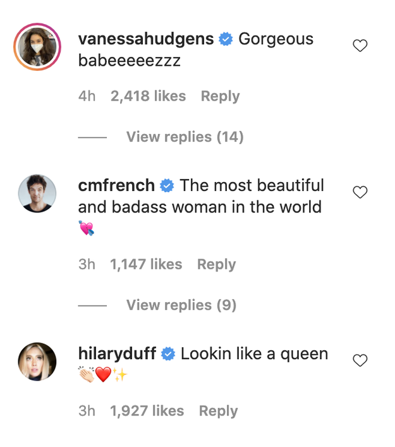This screenshot has height=447, width=395.
Task: Open hilaryduff's profile avatar
Action: coord(37,362)
